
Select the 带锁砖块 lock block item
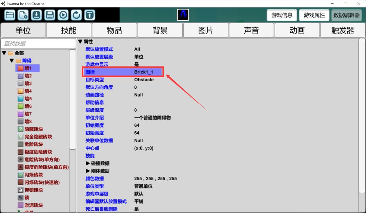(34, 190)
